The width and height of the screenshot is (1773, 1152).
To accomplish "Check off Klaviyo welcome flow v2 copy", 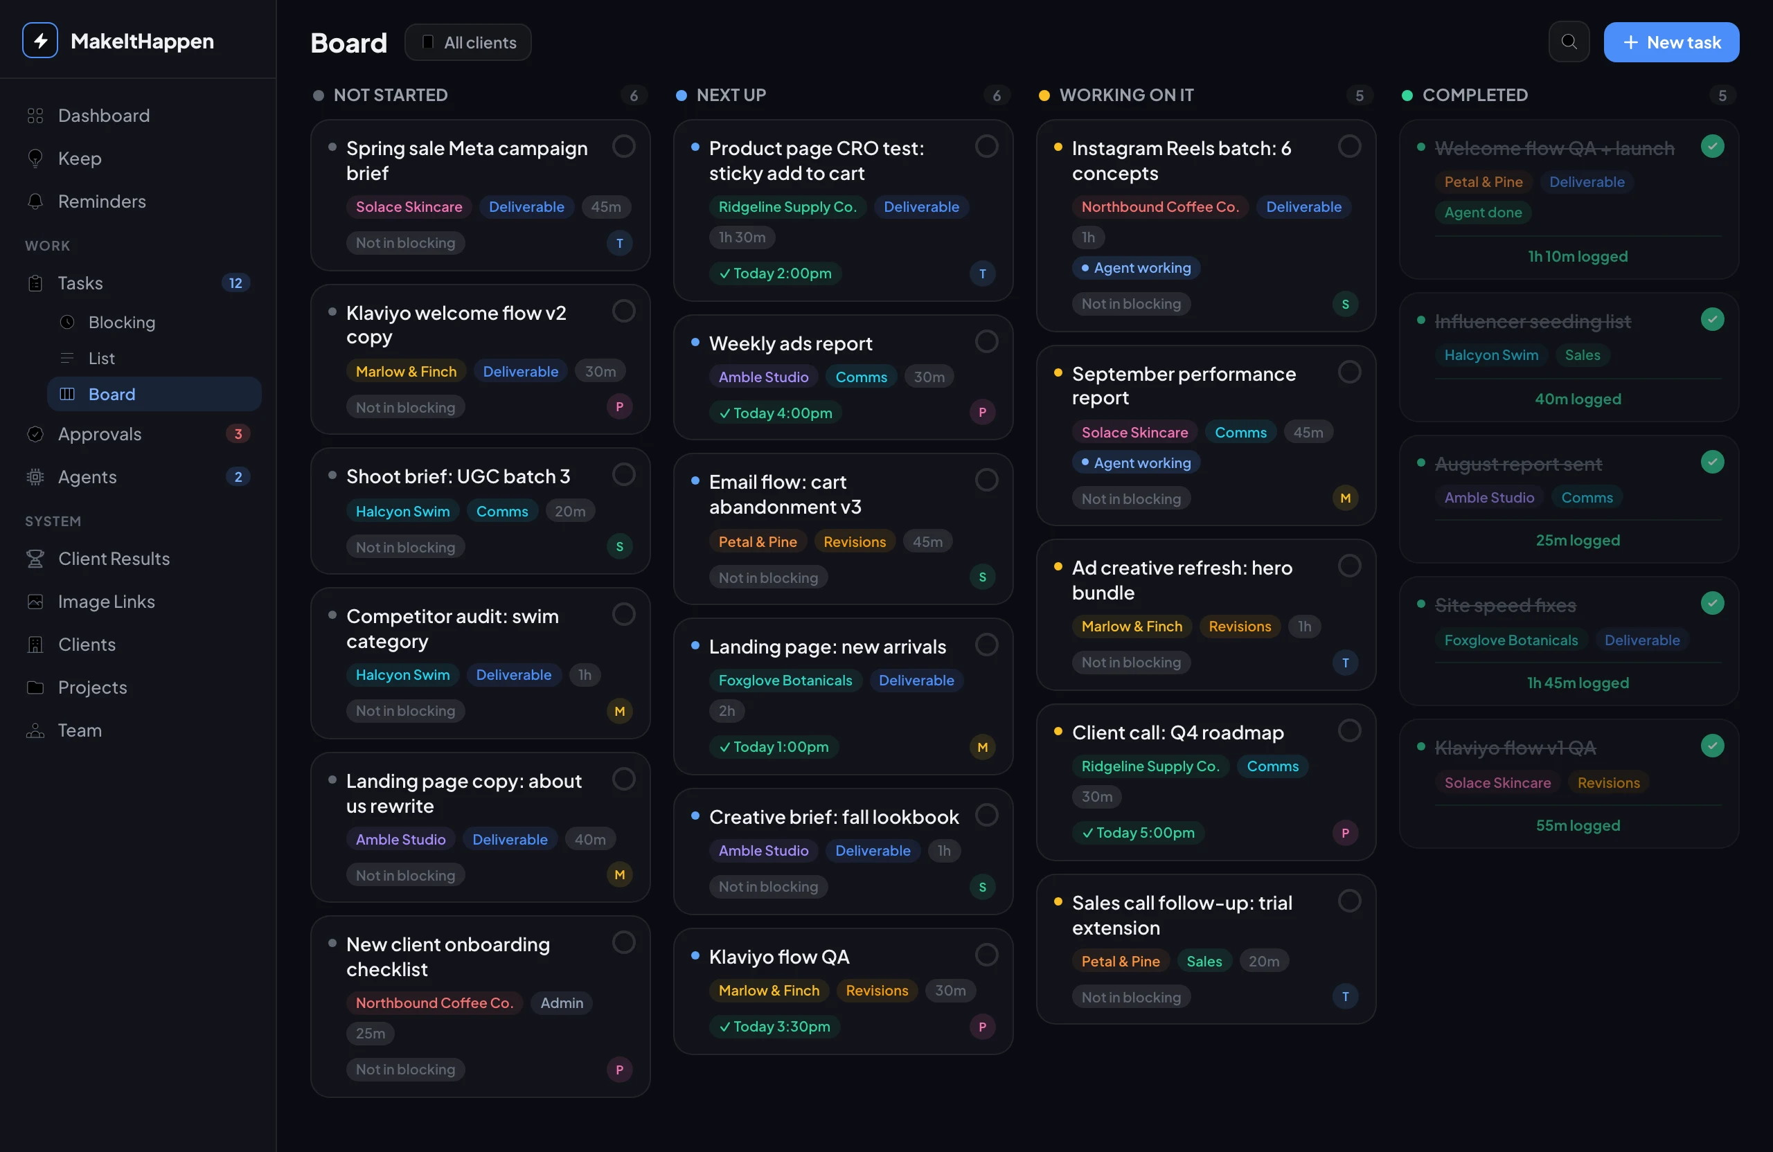I will pos(623,312).
